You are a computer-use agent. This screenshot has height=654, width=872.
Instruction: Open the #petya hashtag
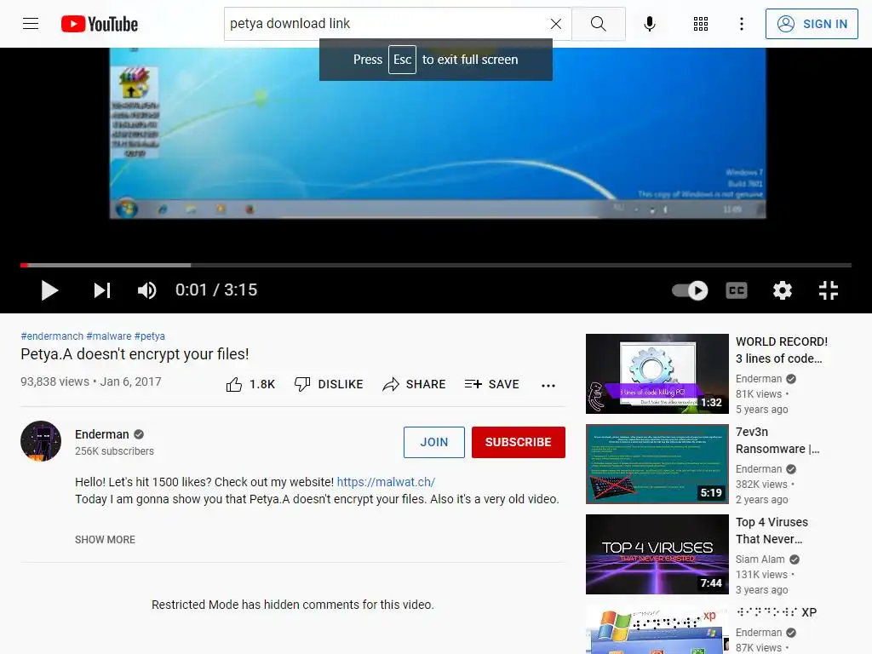[150, 336]
